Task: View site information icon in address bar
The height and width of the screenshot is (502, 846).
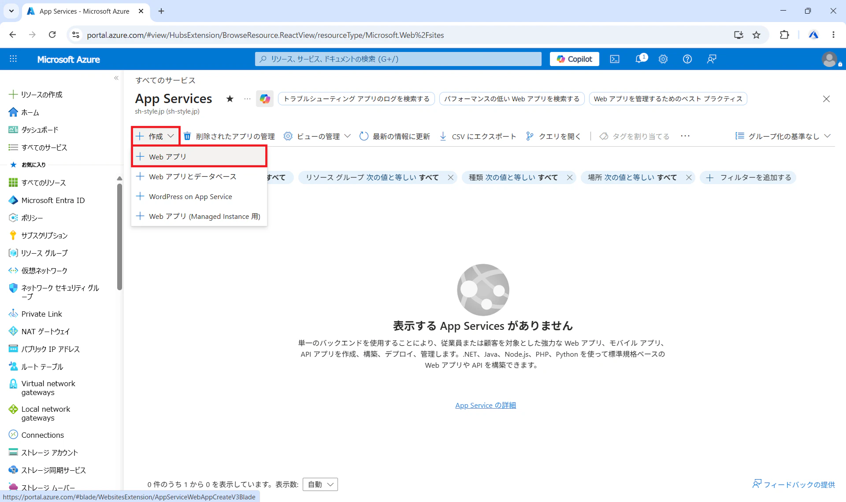Action: 76,35
